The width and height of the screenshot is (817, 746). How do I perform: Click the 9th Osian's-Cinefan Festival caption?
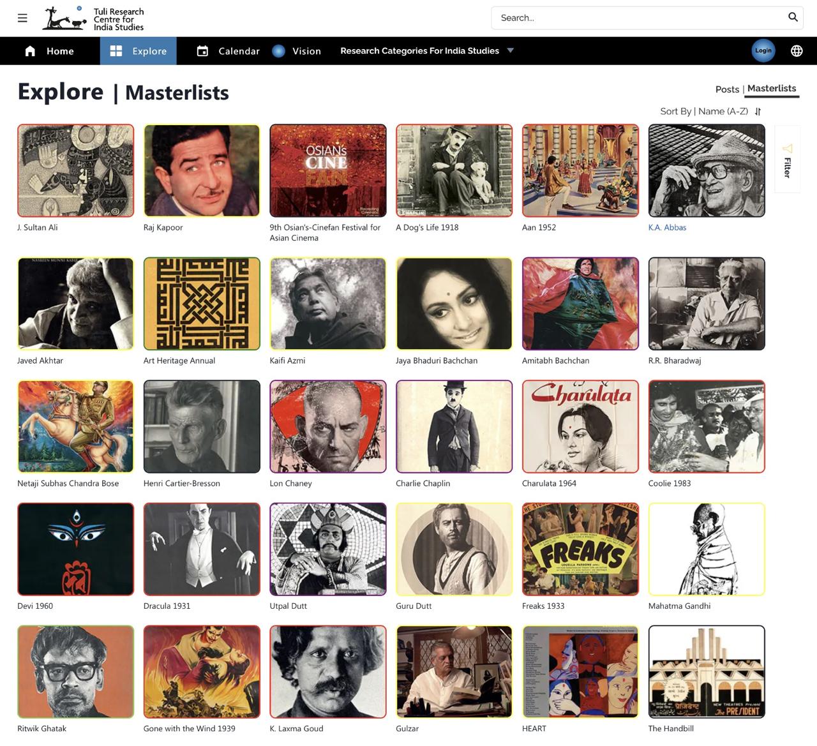click(325, 232)
